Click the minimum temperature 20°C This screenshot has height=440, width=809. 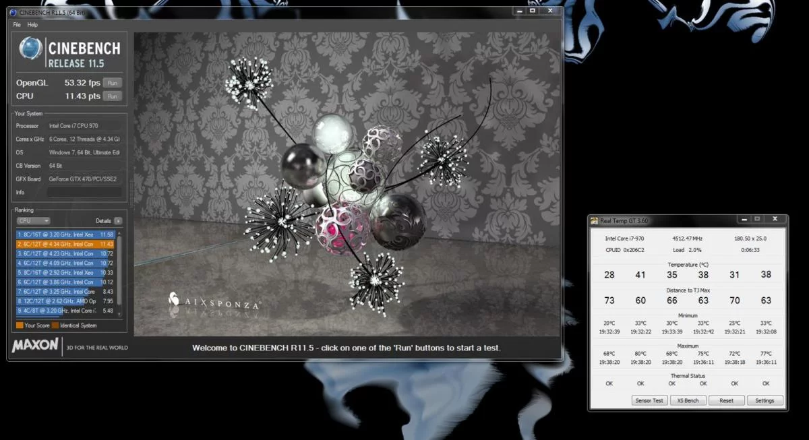(609, 323)
